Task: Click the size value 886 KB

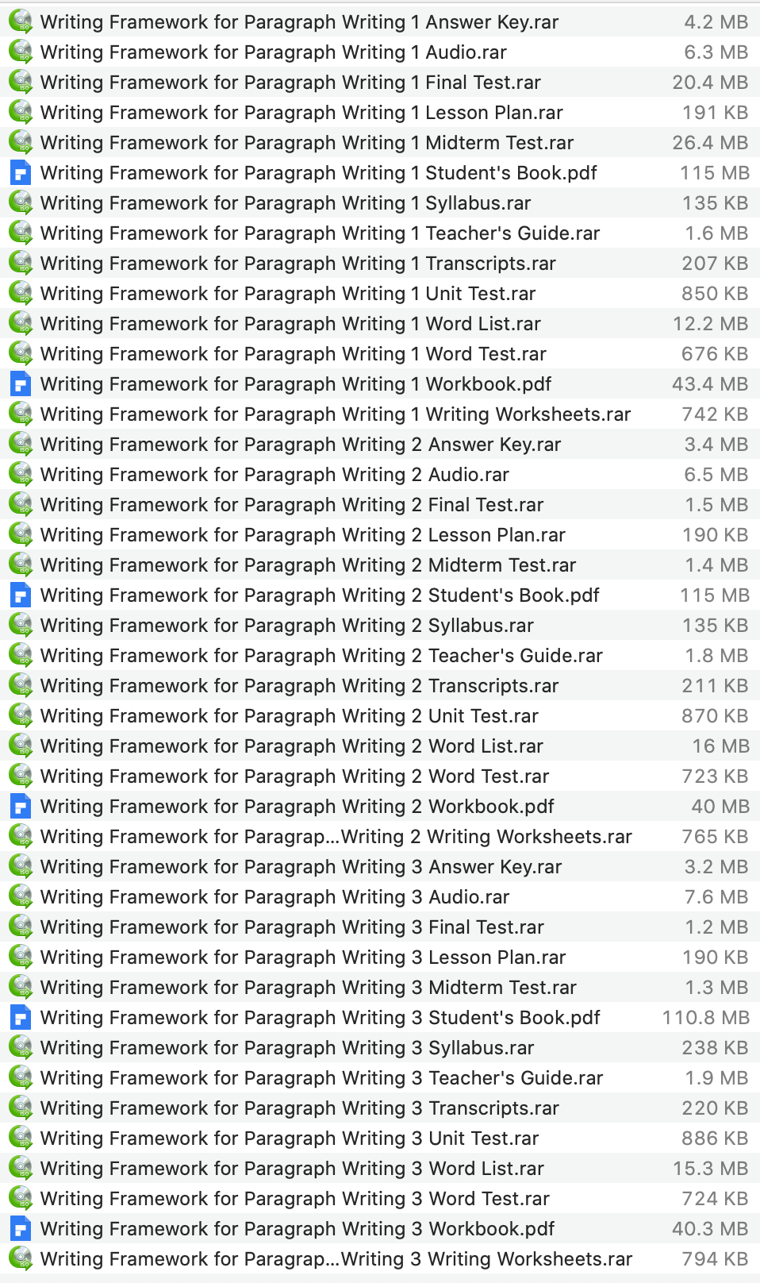Action: pos(715,1138)
